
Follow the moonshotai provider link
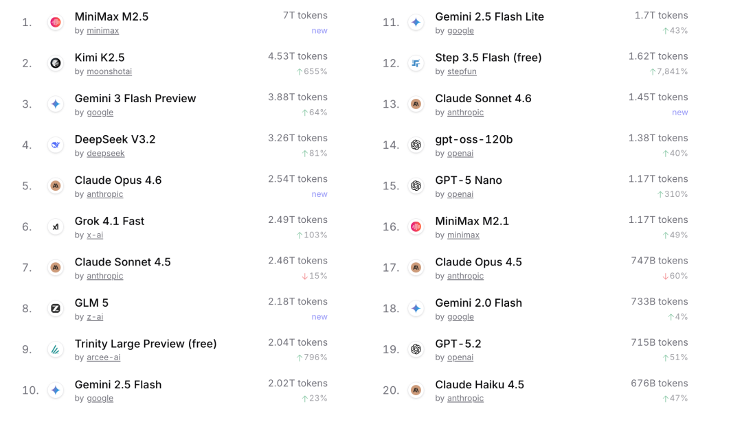(x=109, y=71)
